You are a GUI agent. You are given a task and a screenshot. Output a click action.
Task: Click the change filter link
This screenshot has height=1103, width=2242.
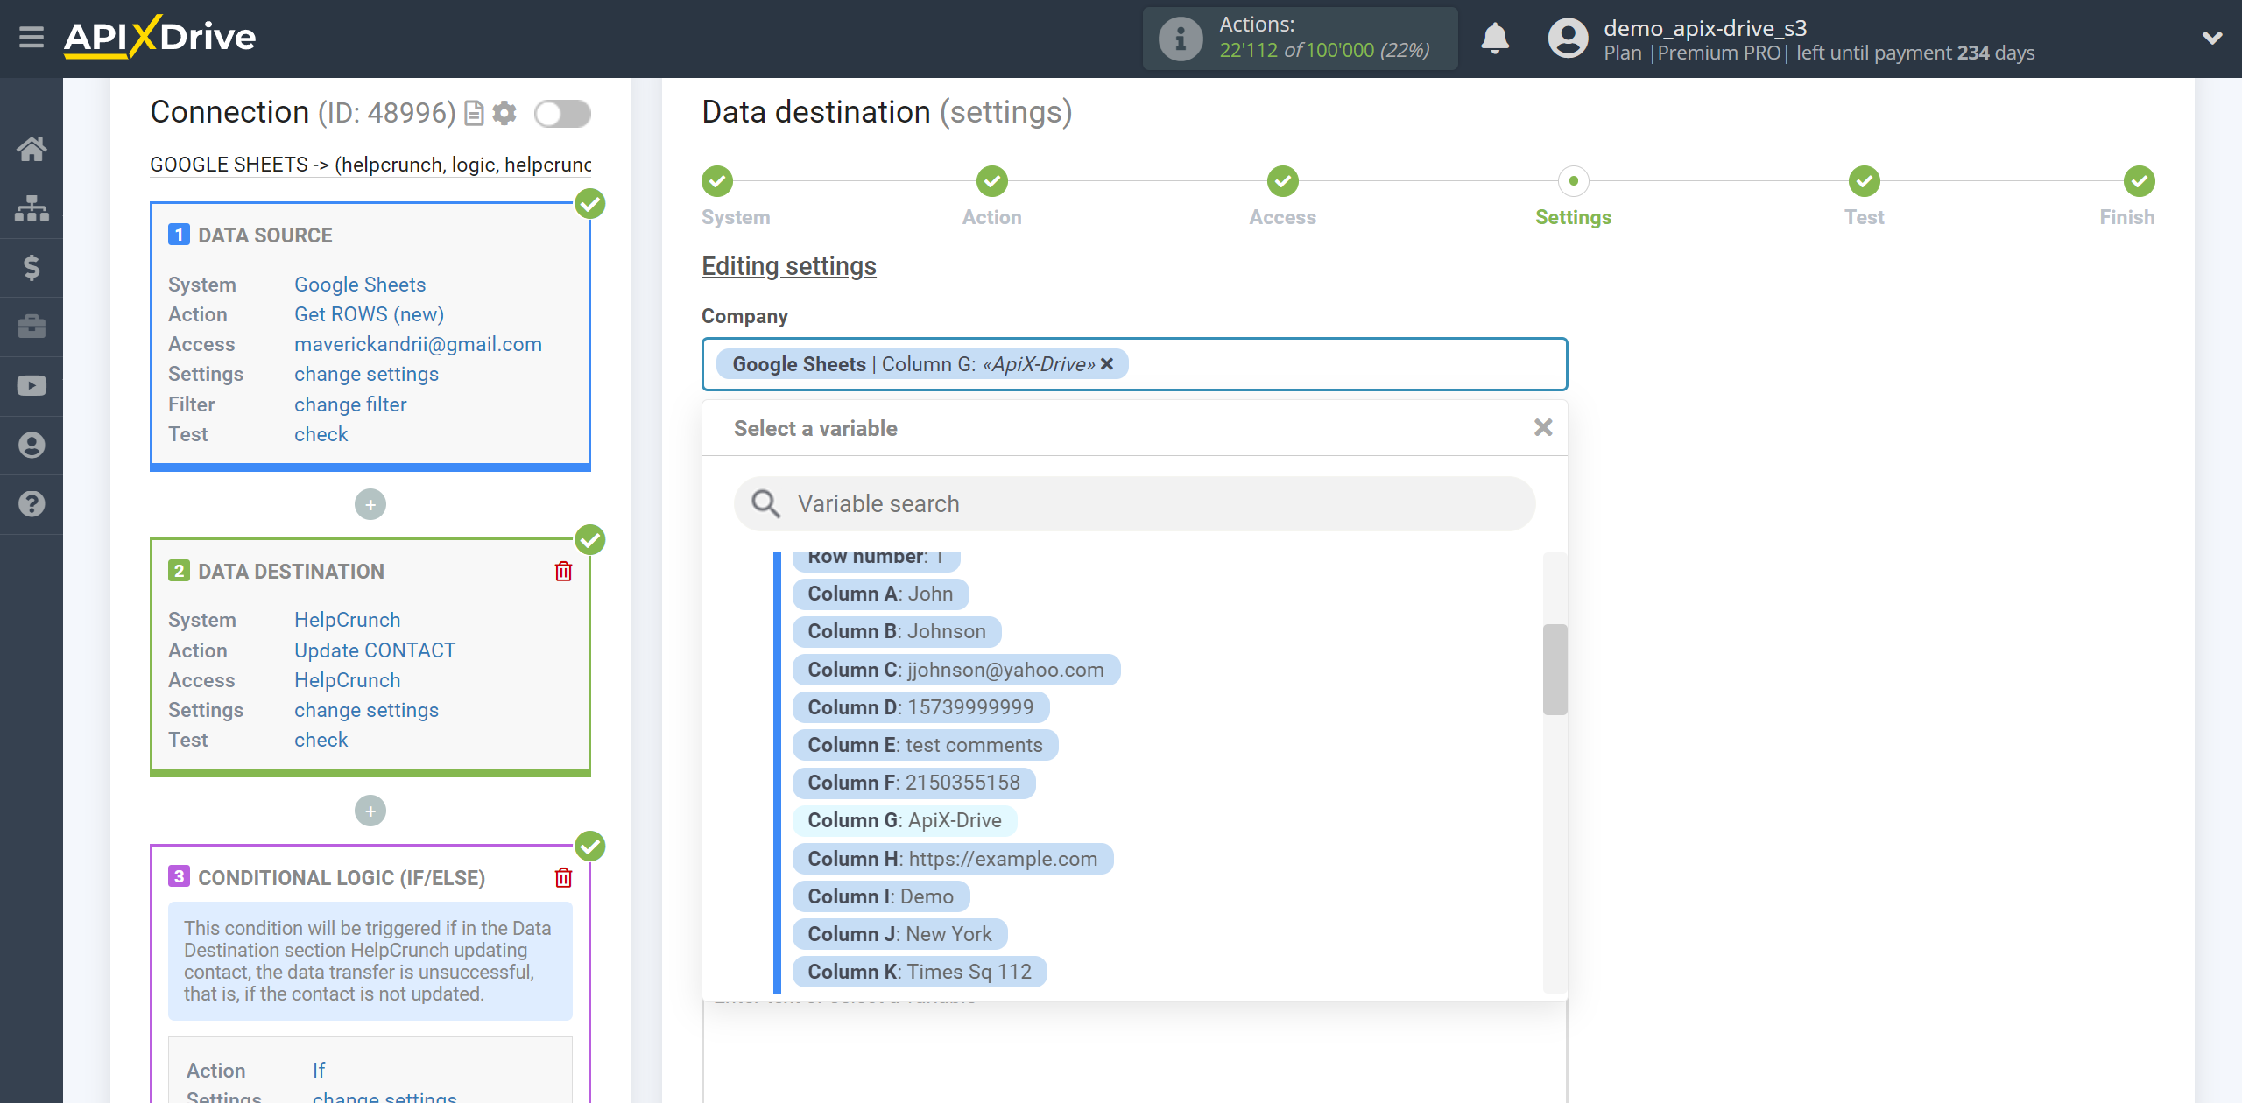350,404
